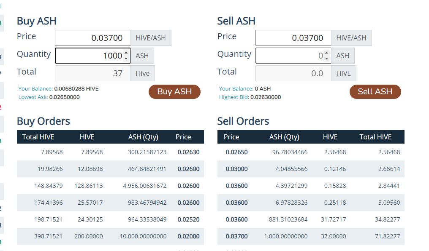Click the 7.89568 Total HIVE buy cell

(52, 152)
